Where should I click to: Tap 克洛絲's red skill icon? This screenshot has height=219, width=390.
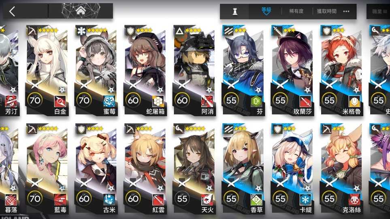click(354, 200)
